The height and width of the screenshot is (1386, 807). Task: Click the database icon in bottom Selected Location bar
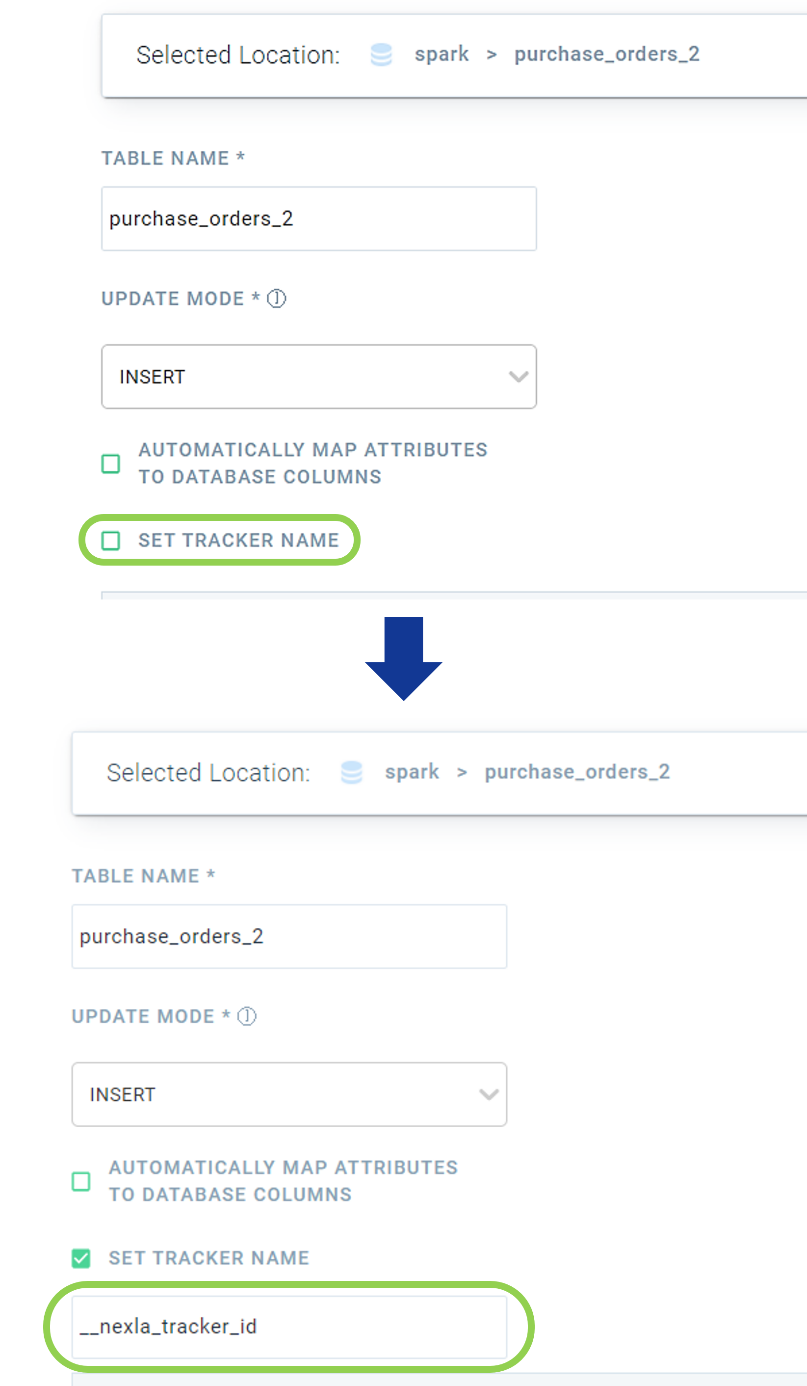click(x=351, y=772)
